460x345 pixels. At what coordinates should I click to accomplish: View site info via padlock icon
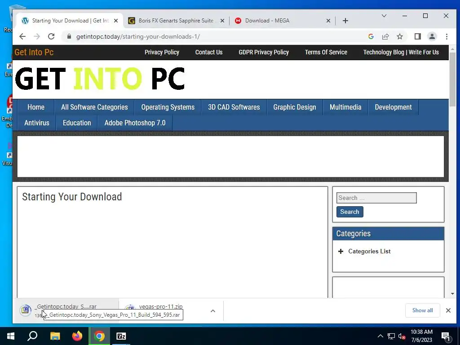click(x=69, y=36)
